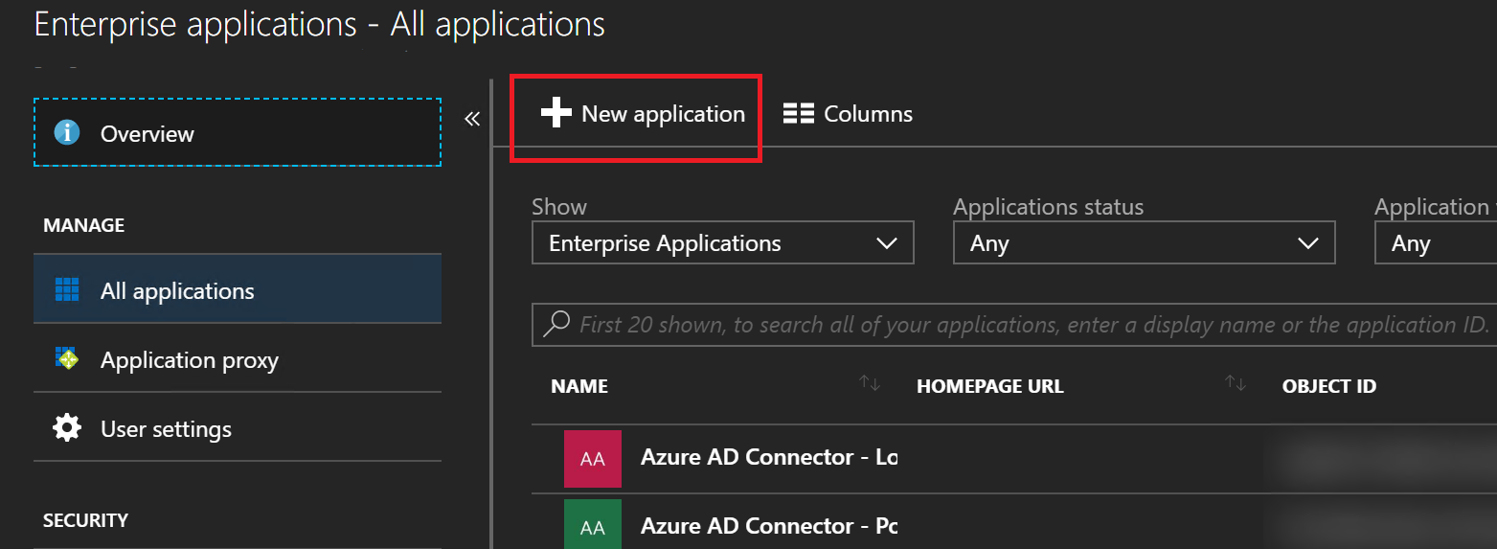
Task: Open Application proxy
Action: (238, 359)
